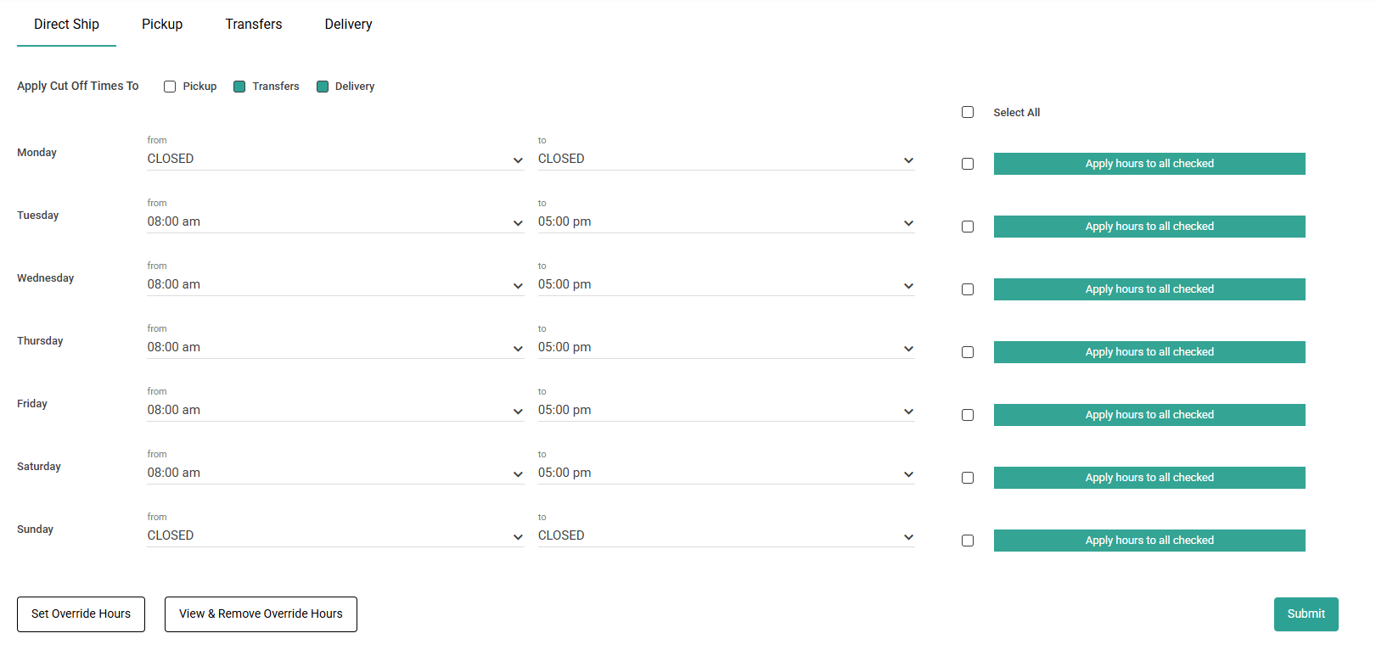
Task: Open Saturday's from time dropdown
Action: click(x=335, y=473)
